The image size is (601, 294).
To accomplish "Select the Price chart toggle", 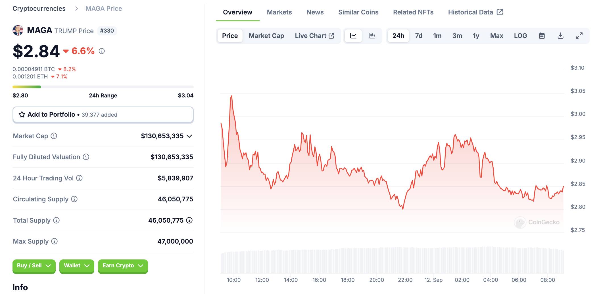I will tap(230, 36).
